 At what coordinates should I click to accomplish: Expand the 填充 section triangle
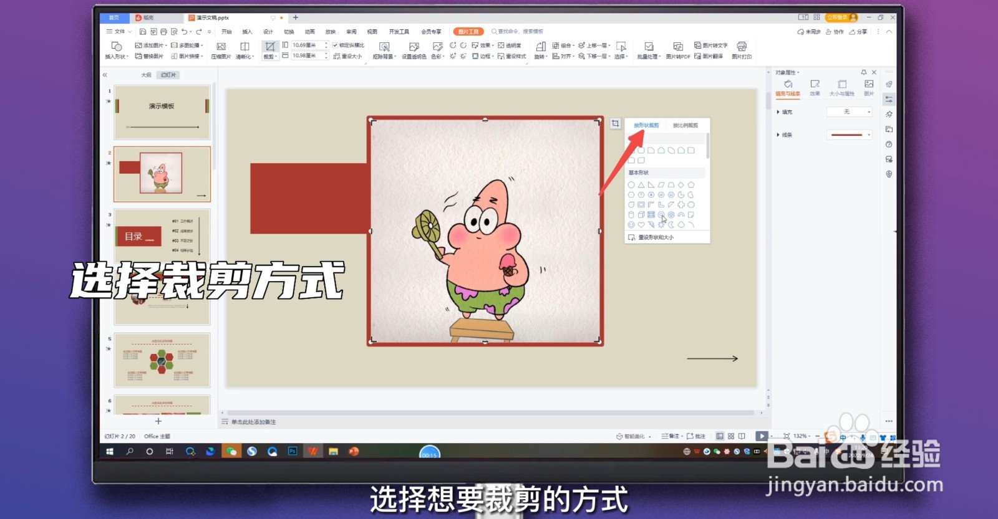(x=778, y=112)
